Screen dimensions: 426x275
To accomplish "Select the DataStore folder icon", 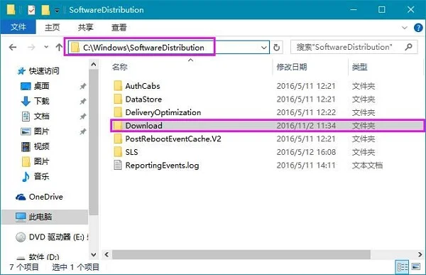I will [118, 99].
